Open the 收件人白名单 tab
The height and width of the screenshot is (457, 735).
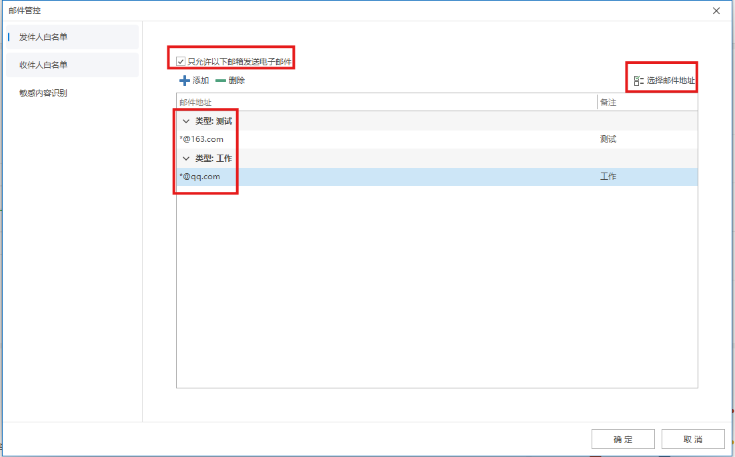pos(43,65)
